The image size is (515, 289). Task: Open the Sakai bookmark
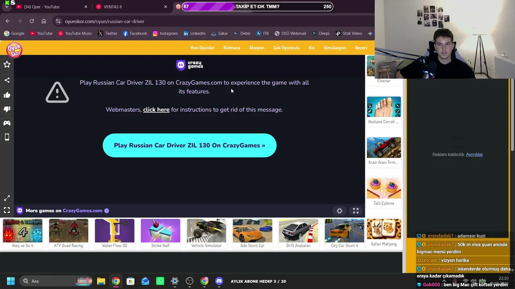(219, 33)
